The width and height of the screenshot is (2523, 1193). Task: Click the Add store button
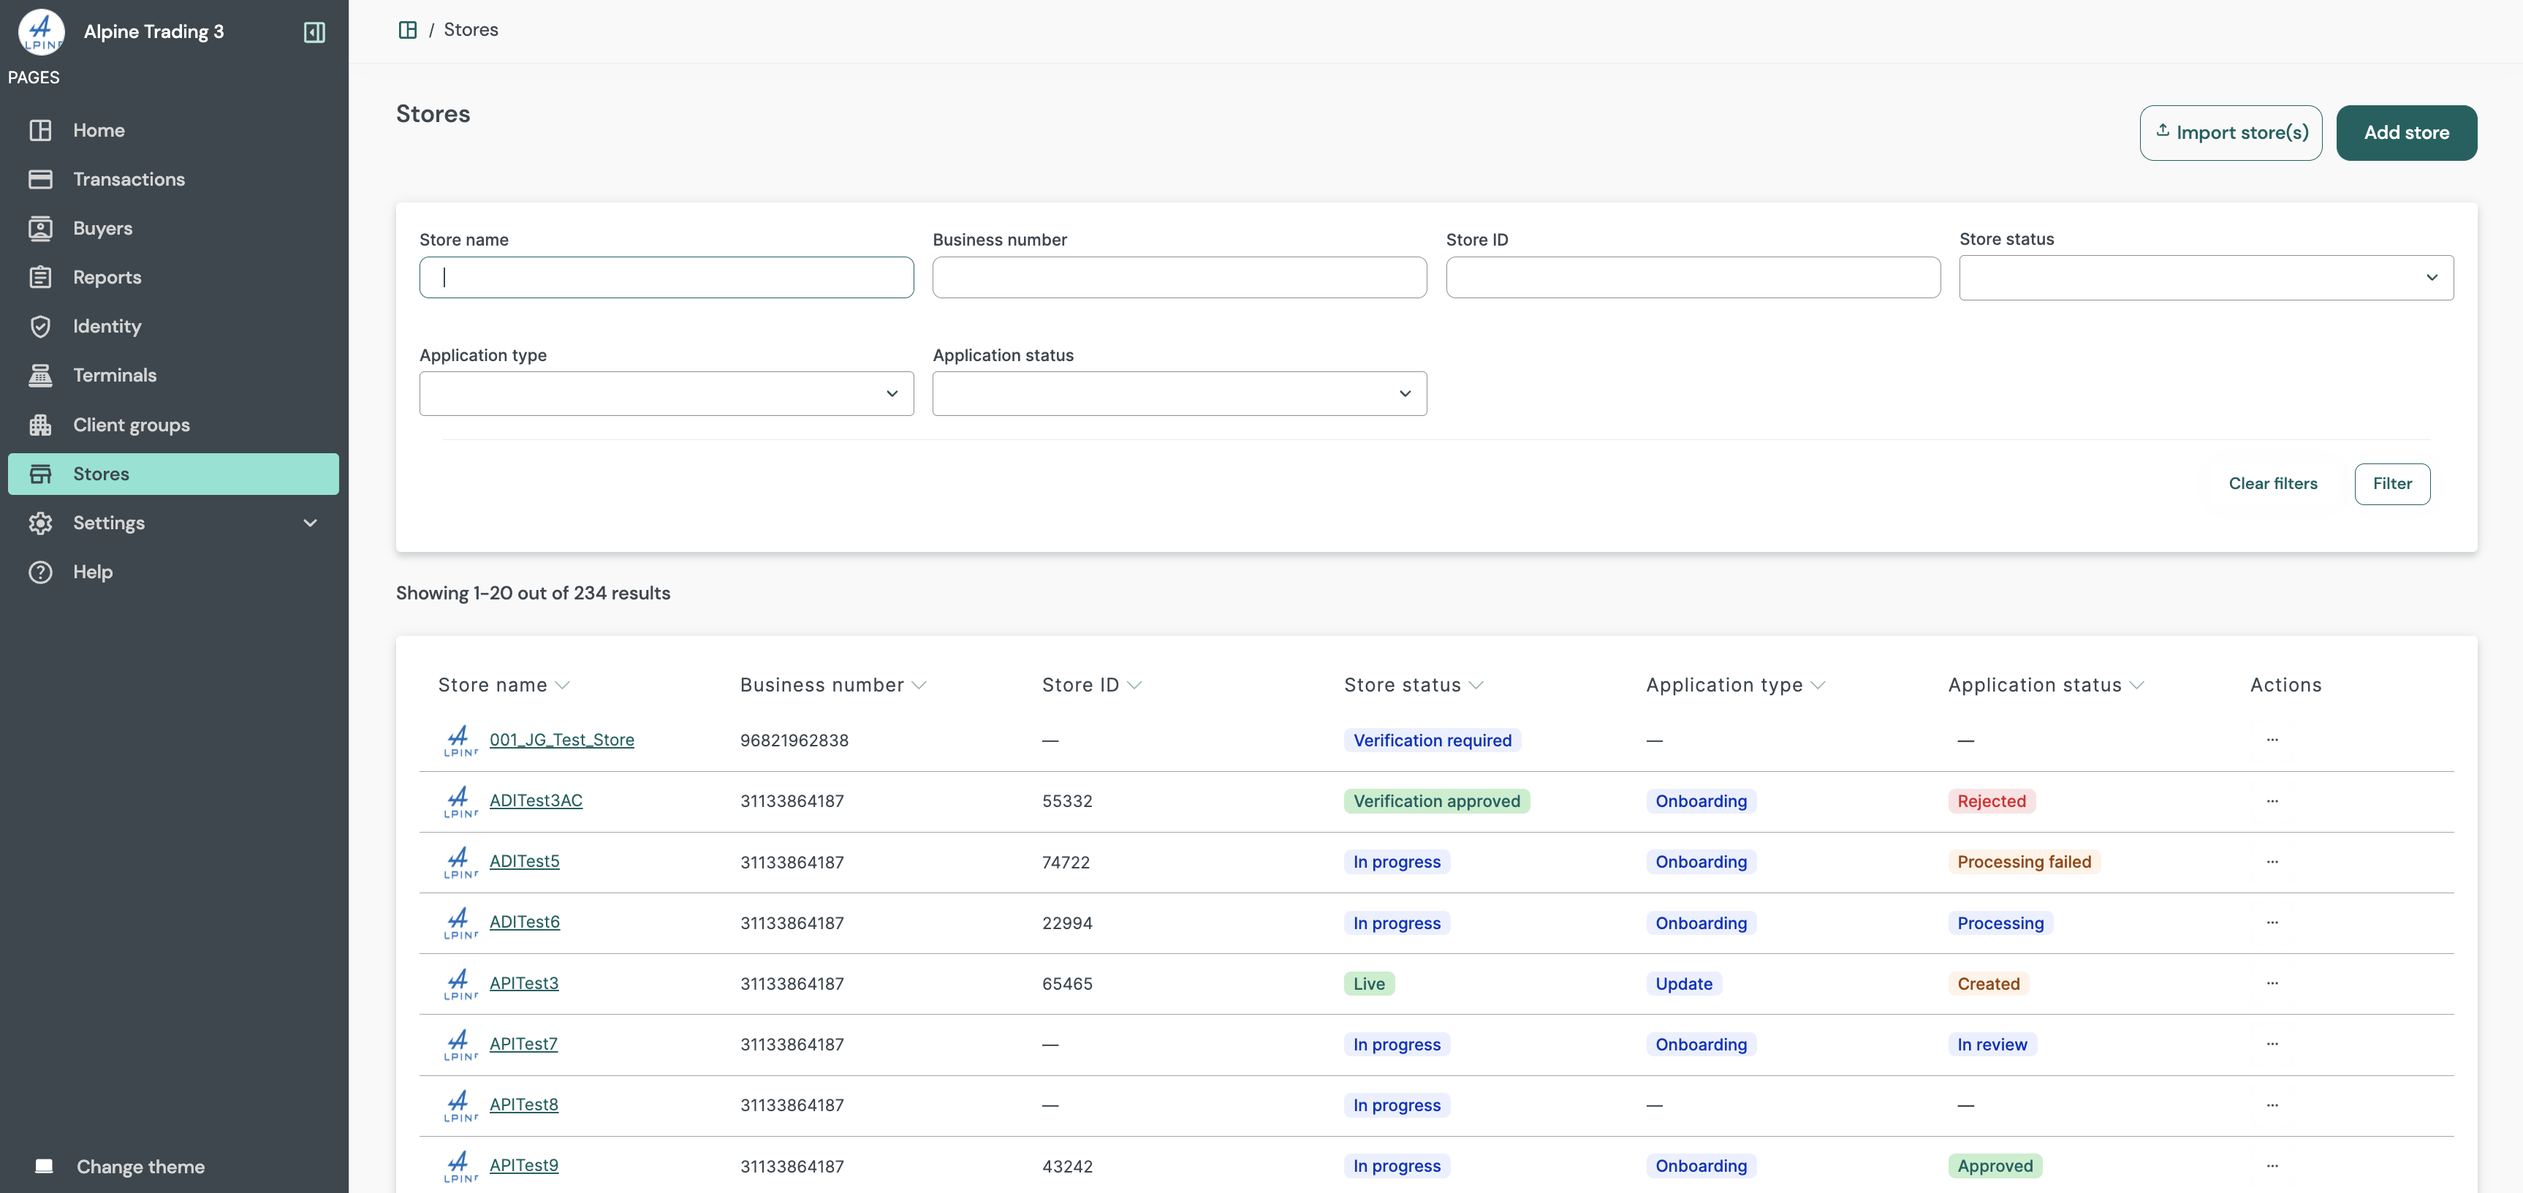click(2407, 132)
